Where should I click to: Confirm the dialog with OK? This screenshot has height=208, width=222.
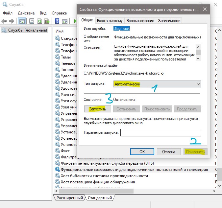[x=142, y=151]
